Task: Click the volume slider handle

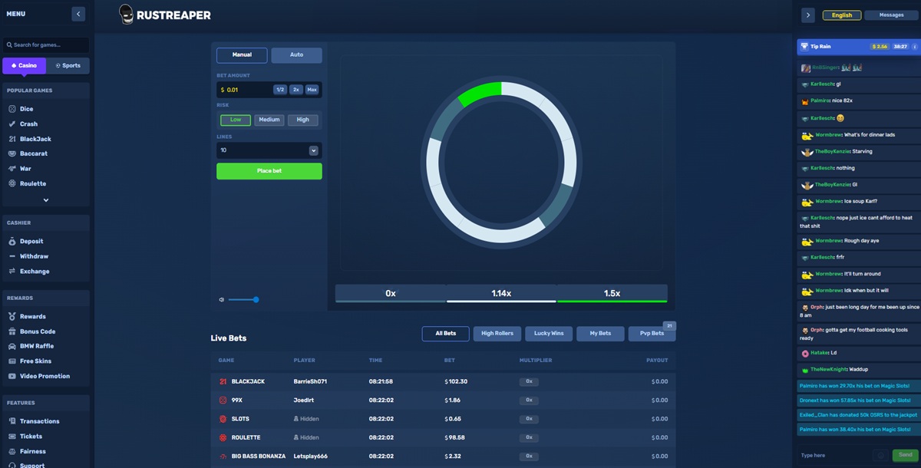Action: click(x=256, y=300)
